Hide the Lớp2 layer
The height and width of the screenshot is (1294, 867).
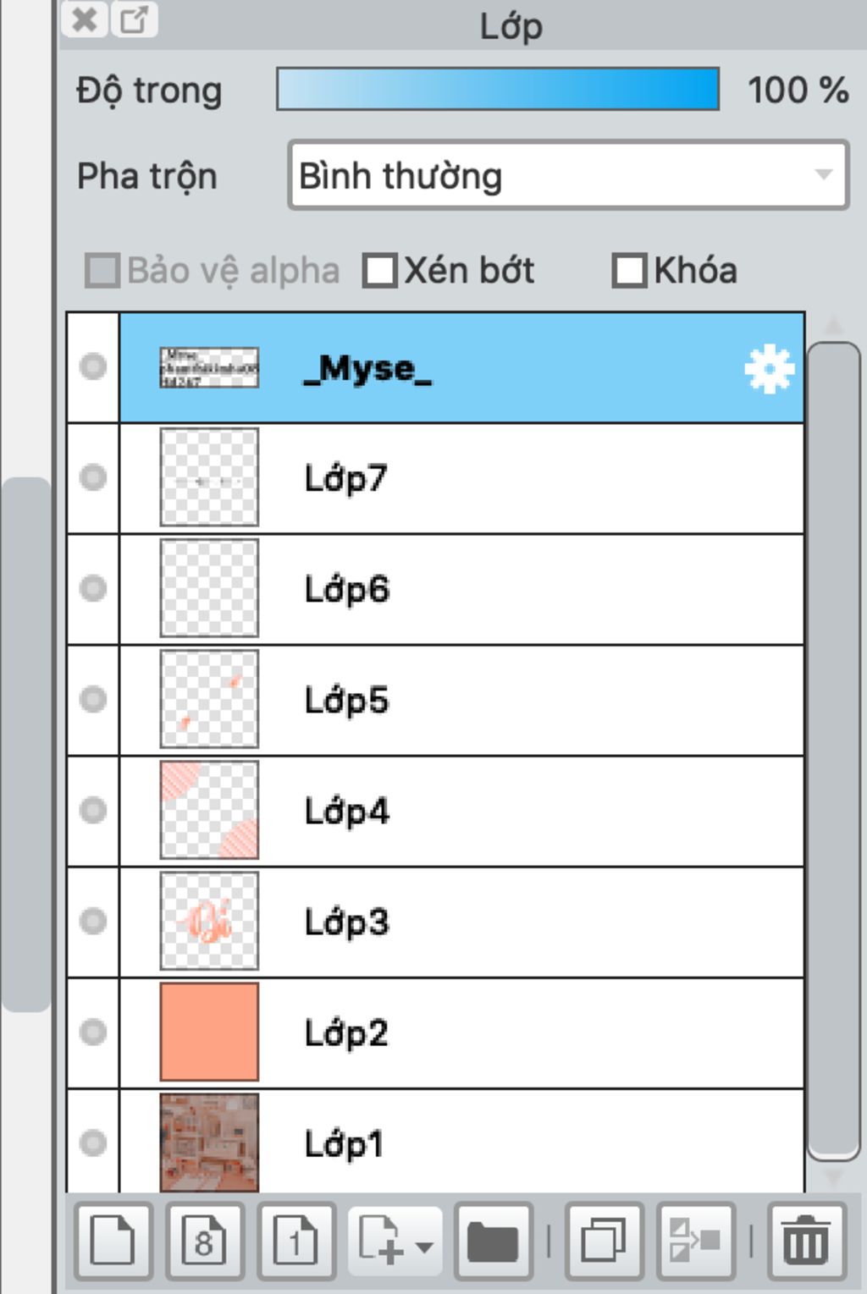93,1032
